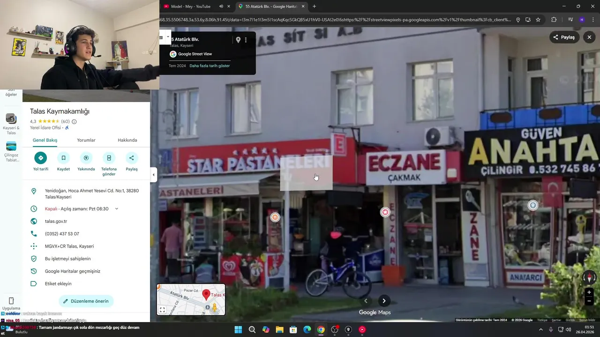Viewport: 600px width, 337px height.
Task: Zoom out of the Street View image
Action: tap(589, 301)
